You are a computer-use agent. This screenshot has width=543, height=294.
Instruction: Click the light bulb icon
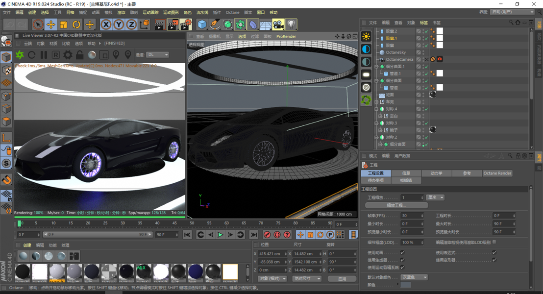[x=292, y=24]
